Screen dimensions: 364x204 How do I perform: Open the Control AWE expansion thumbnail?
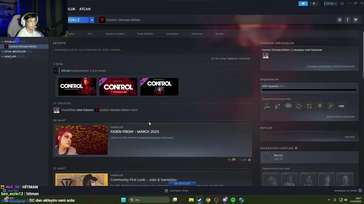click(159, 87)
